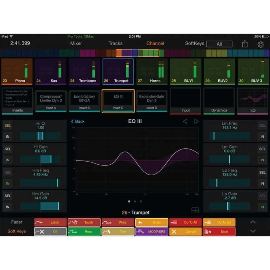Tap the Do To Sel soft key
270x270 pixels.
click(219, 222)
